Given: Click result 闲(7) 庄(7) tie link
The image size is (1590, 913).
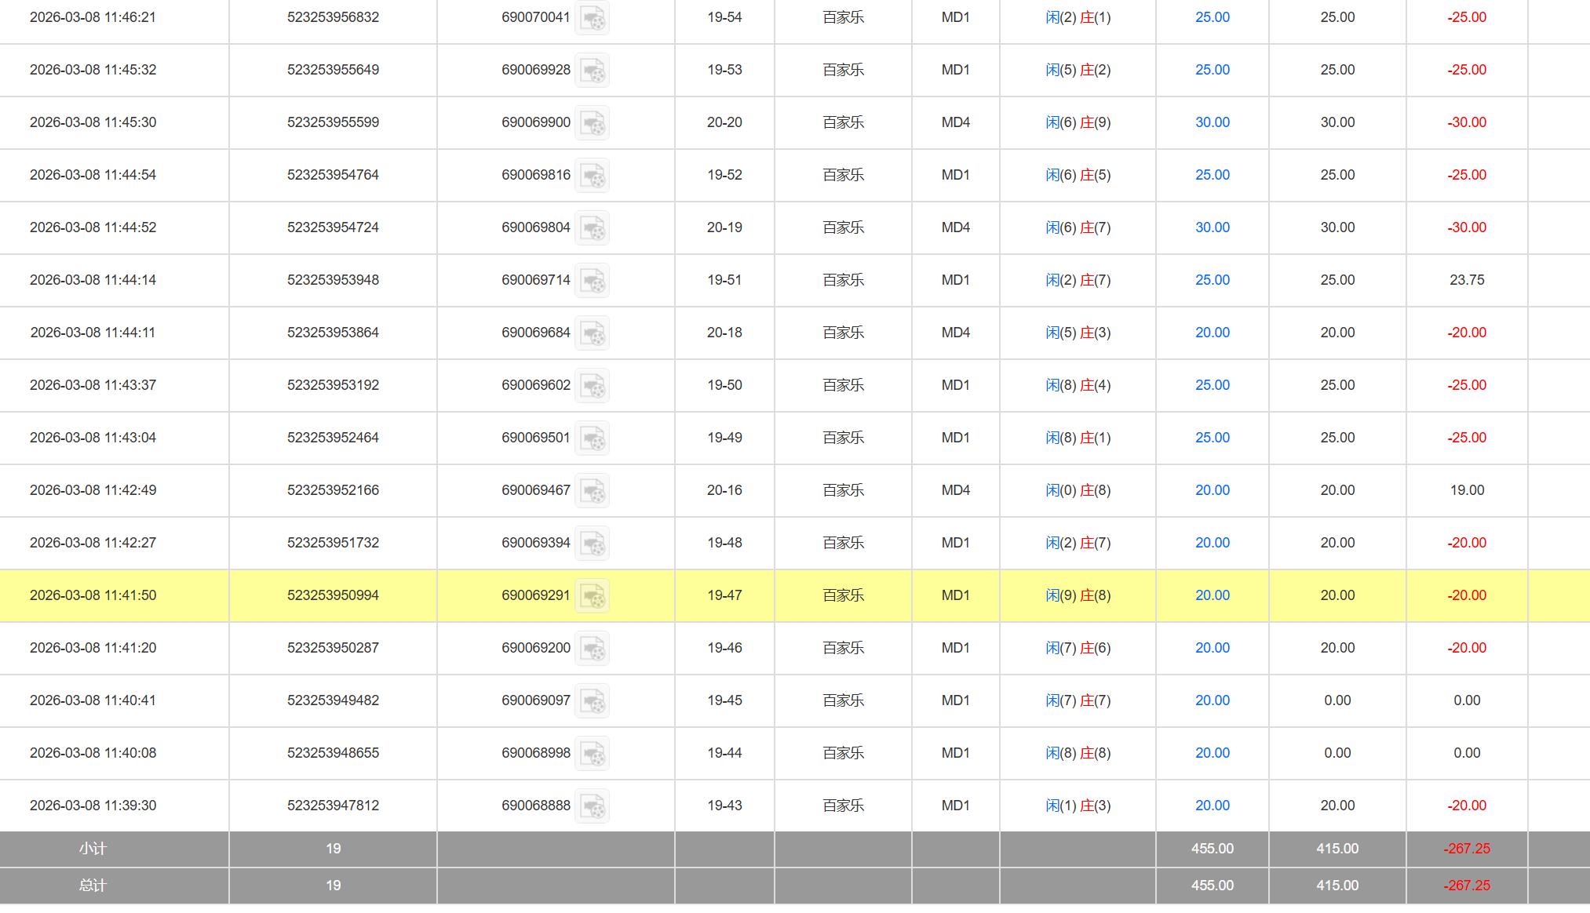Looking at the screenshot, I should (x=1078, y=700).
